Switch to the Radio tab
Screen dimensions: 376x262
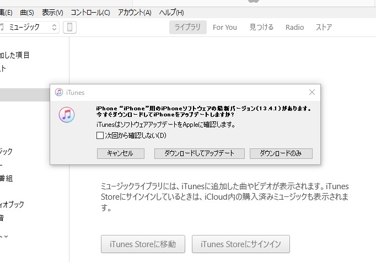(x=295, y=28)
